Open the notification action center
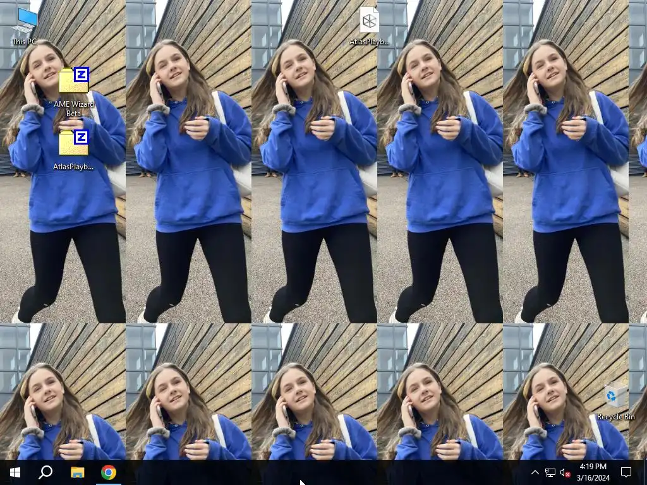The width and height of the screenshot is (647, 485). pos(626,472)
